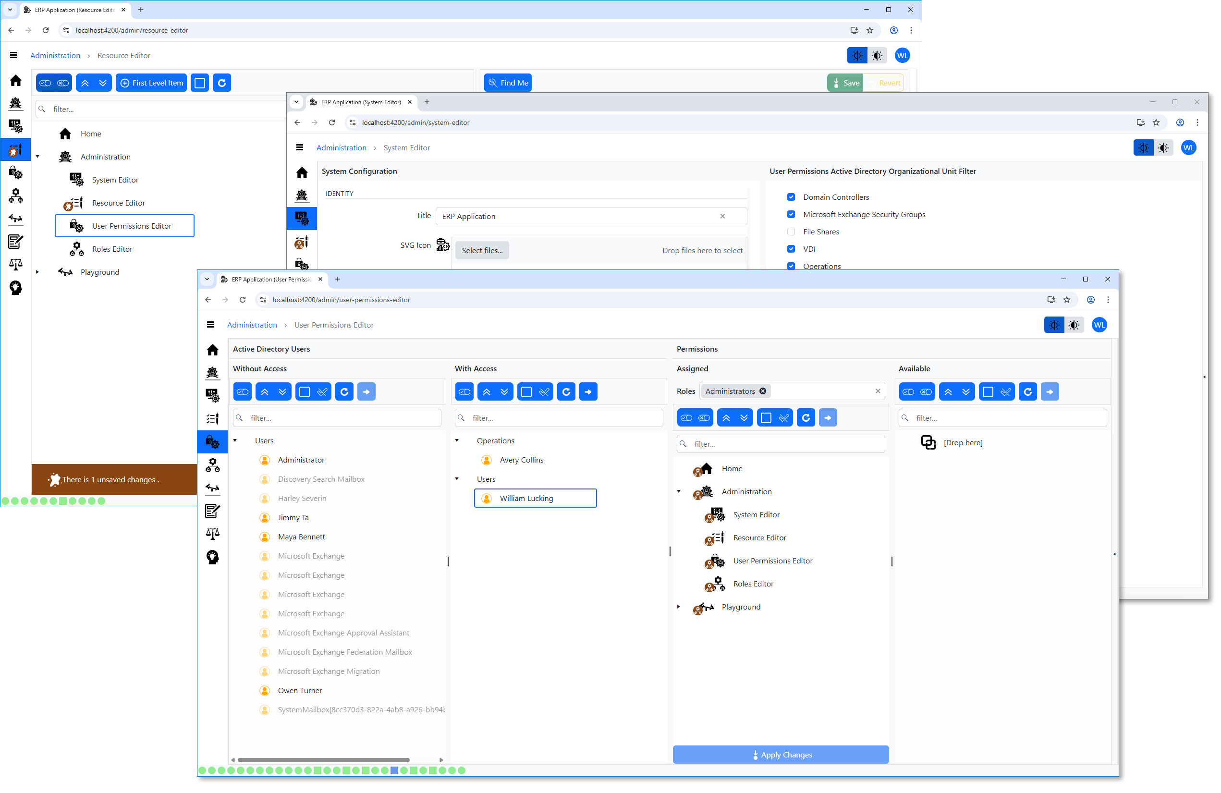Save changes in Resource Editor window
Screen dimensions: 1221x793
(845, 83)
